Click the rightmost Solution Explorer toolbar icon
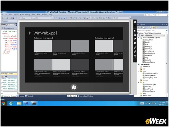The image size is (169, 127). click(x=157, y=28)
